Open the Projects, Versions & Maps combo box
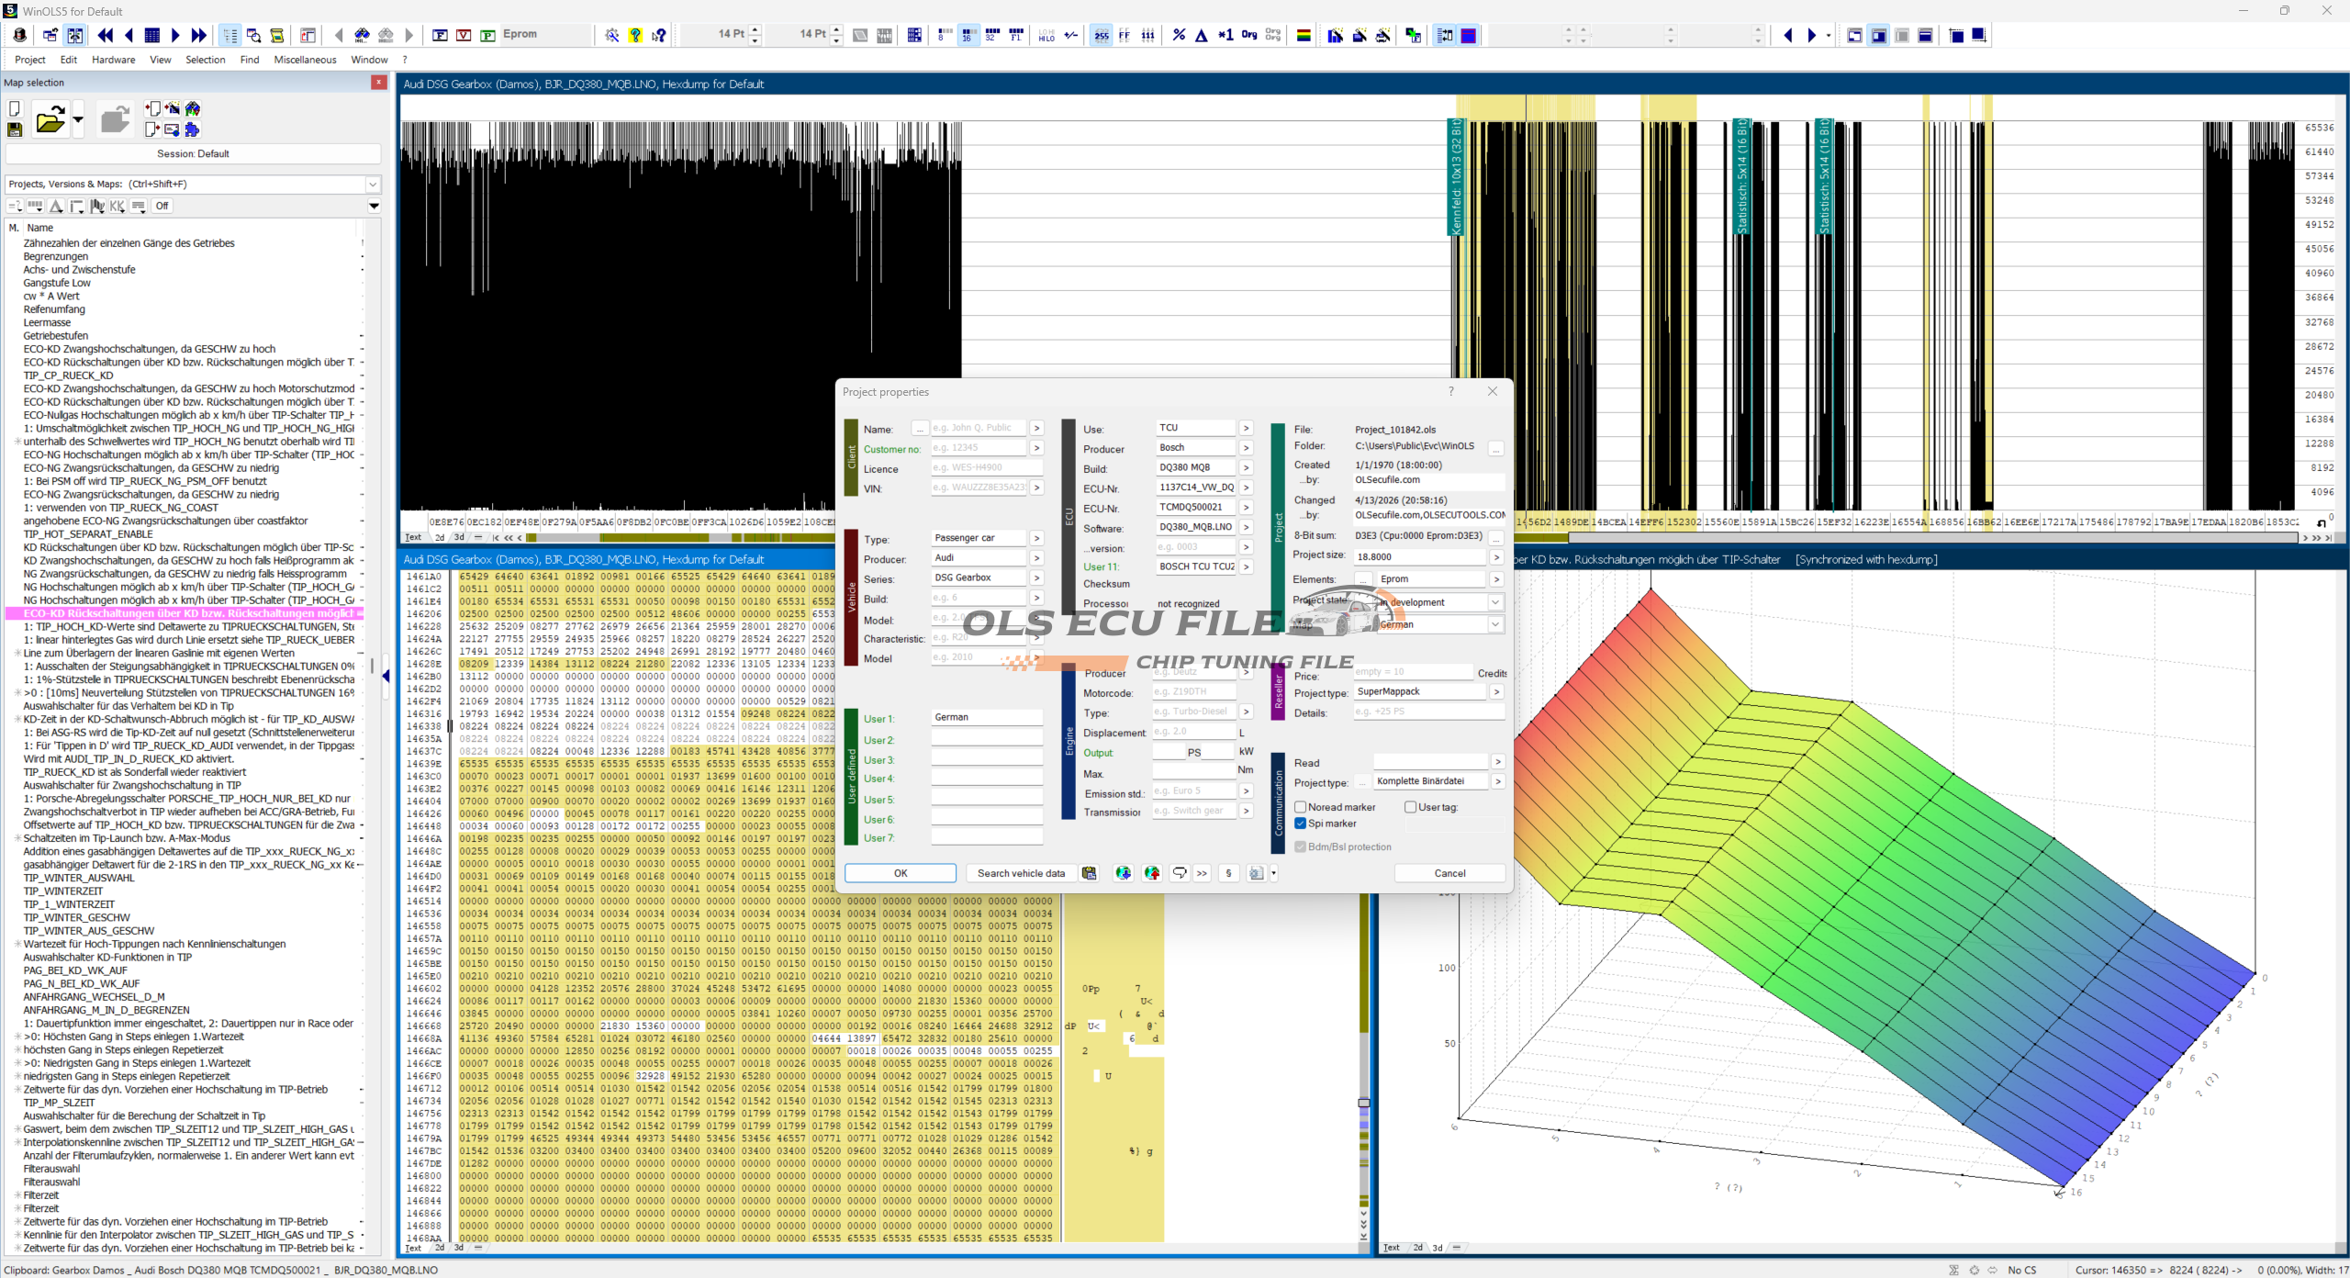 pyautogui.click(x=373, y=184)
